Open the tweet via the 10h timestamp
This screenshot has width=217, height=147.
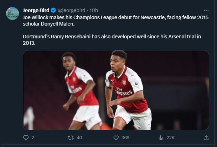tap(94, 10)
